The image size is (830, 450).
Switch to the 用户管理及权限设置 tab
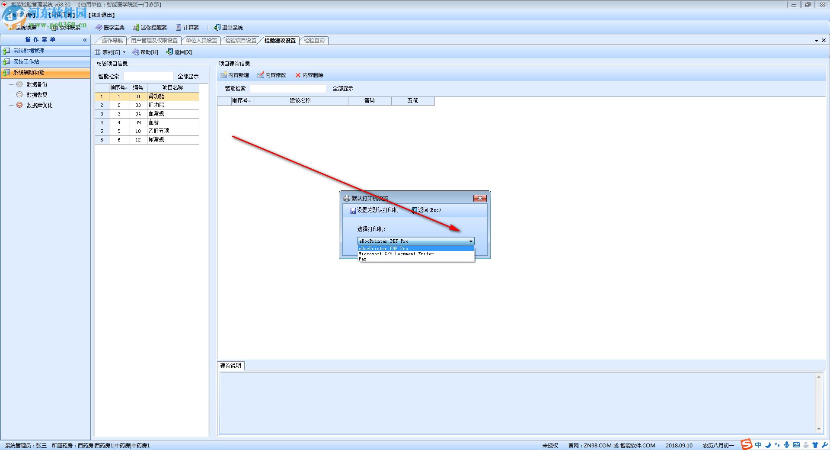pyautogui.click(x=154, y=40)
